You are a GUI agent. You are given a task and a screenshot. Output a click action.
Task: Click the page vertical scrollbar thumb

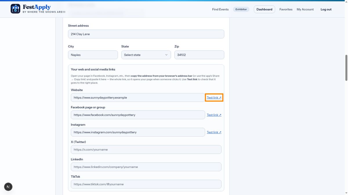coord(346,68)
